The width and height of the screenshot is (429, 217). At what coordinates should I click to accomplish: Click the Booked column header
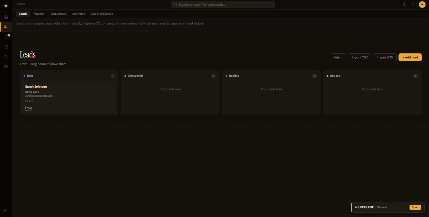click(335, 76)
